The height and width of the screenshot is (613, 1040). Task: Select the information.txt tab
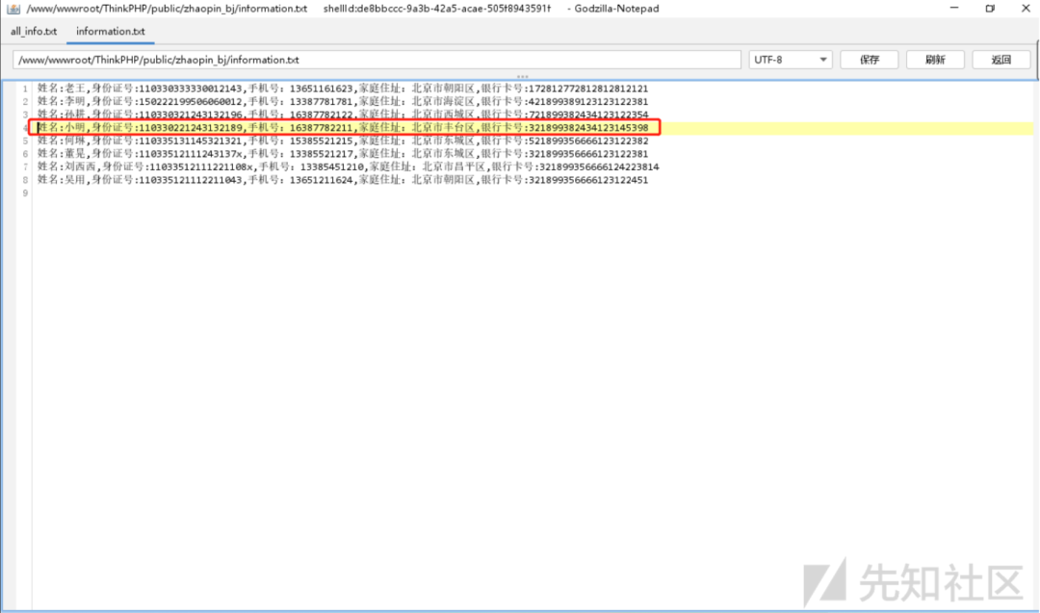point(110,31)
